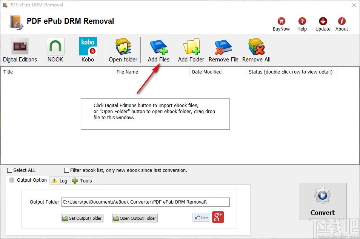Import books from Digital Editions
The height and width of the screenshot is (239, 360).
pos(20,50)
